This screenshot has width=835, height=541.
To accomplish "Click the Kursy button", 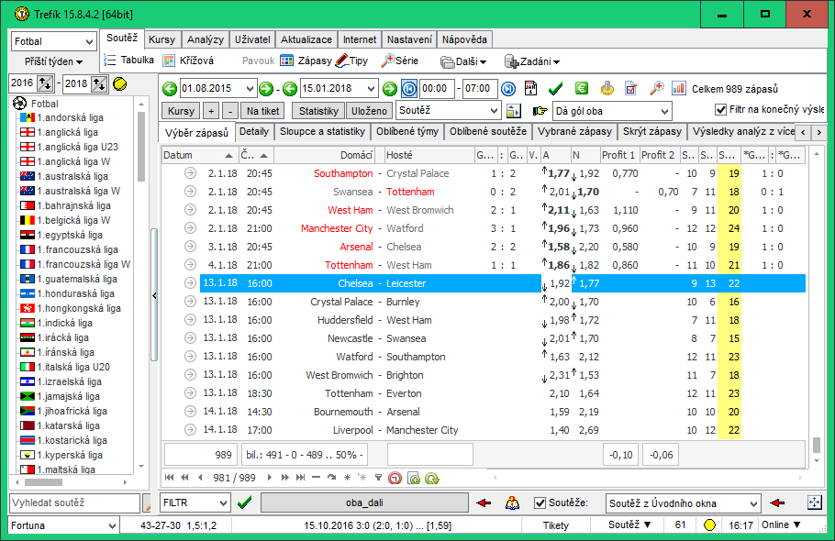I will (181, 111).
